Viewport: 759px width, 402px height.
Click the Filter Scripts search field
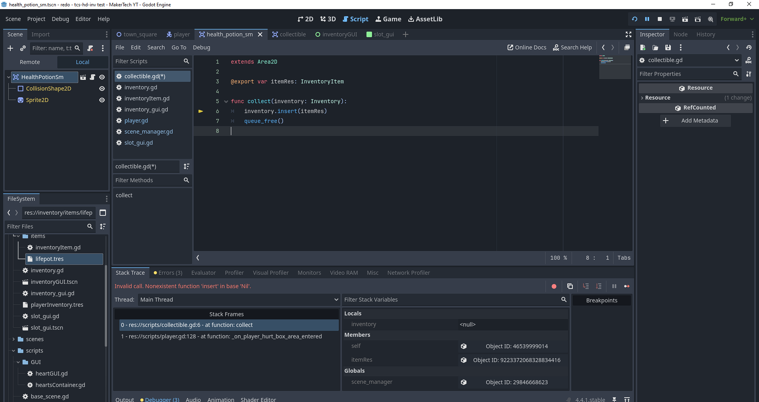[x=148, y=61]
